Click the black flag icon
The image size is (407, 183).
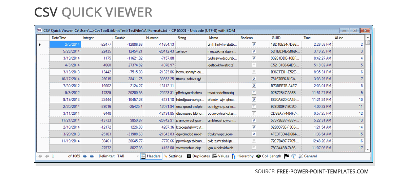coord(287,156)
